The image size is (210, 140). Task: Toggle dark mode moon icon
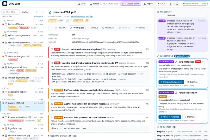click(171, 4)
